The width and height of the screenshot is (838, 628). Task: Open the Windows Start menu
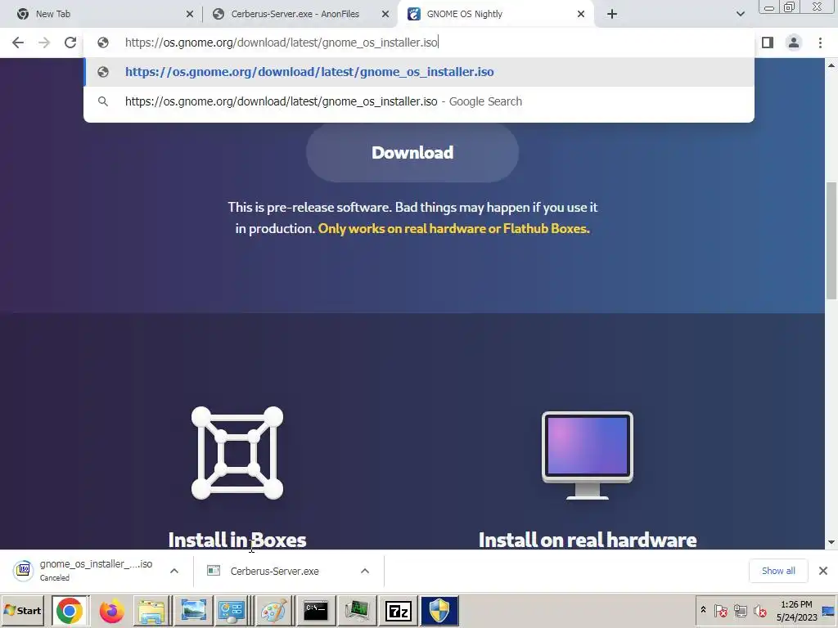tap(23, 610)
